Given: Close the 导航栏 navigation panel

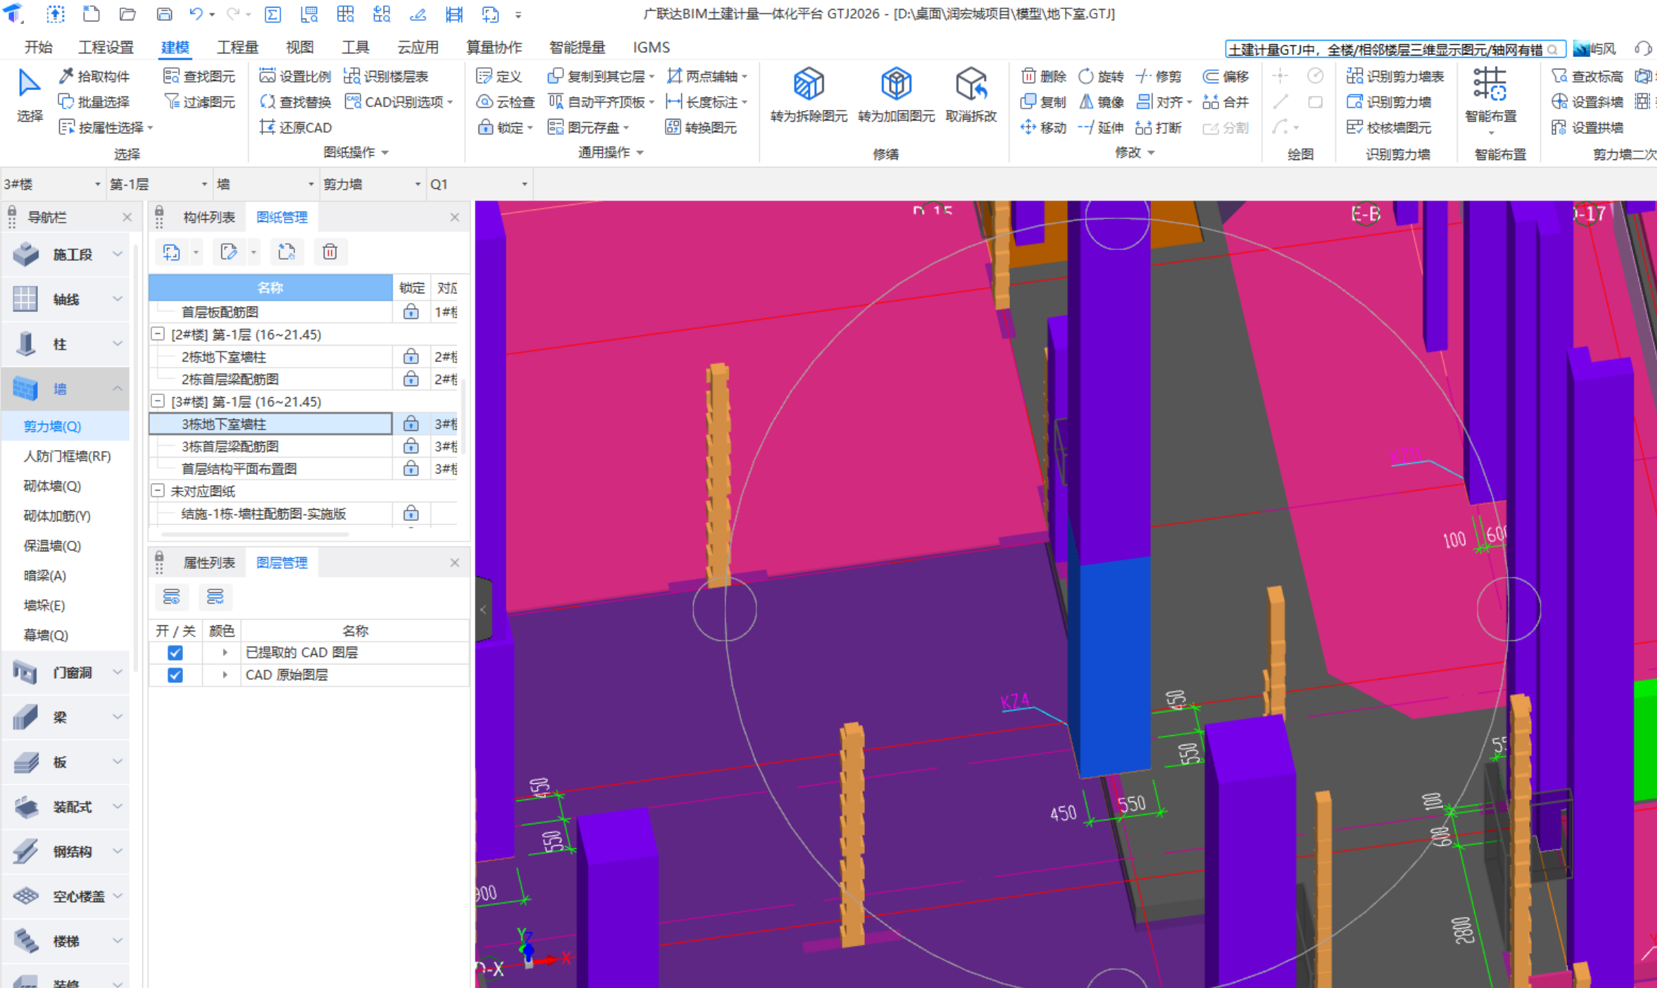Looking at the screenshot, I should (127, 217).
